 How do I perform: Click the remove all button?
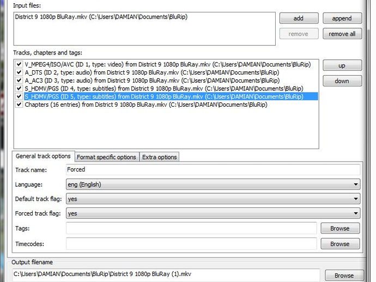342,34
